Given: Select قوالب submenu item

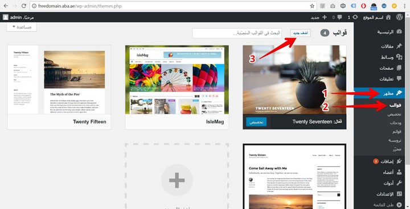Looking at the screenshot, I should pyautogui.click(x=395, y=105).
